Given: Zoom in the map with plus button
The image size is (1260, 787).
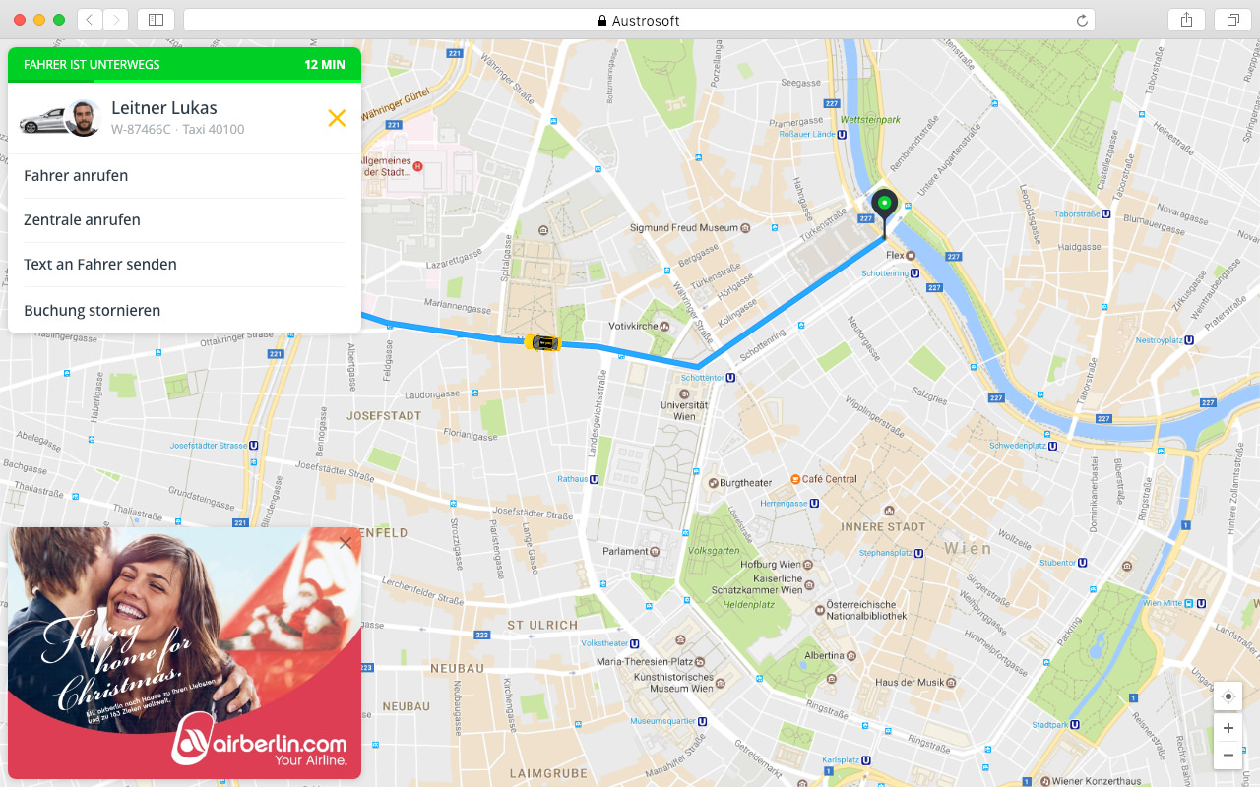Looking at the screenshot, I should (1228, 728).
